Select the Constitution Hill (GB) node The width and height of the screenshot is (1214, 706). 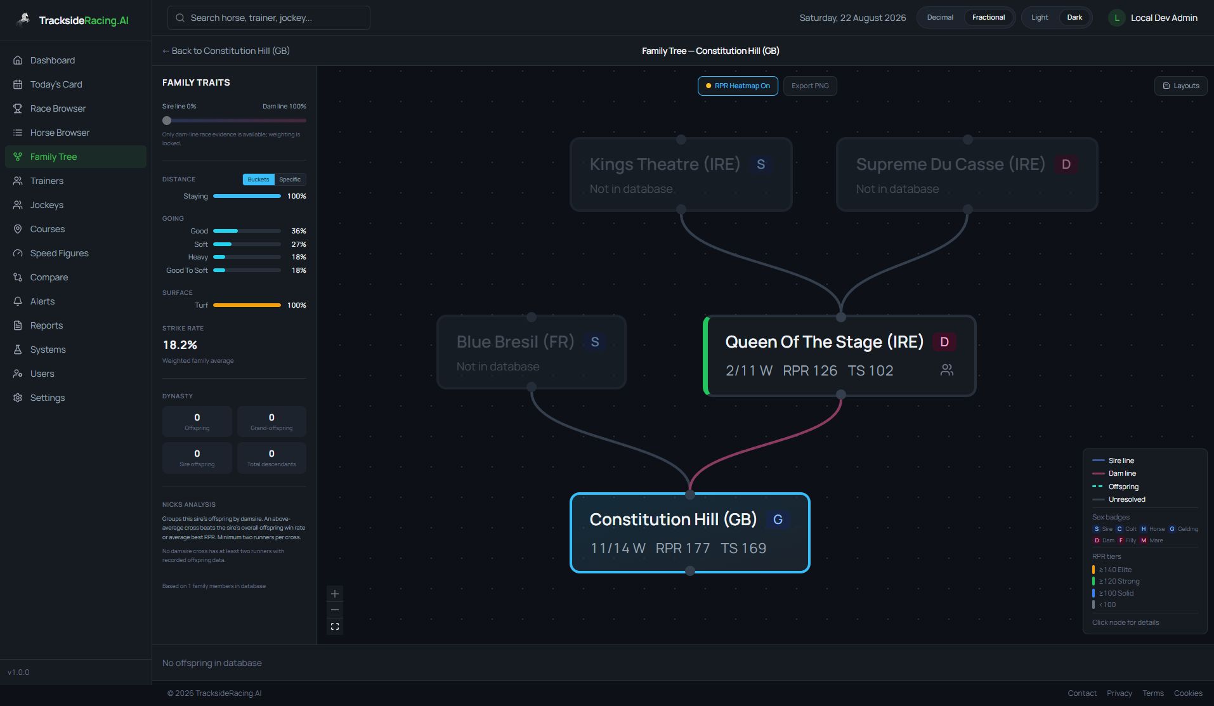click(x=690, y=533)
